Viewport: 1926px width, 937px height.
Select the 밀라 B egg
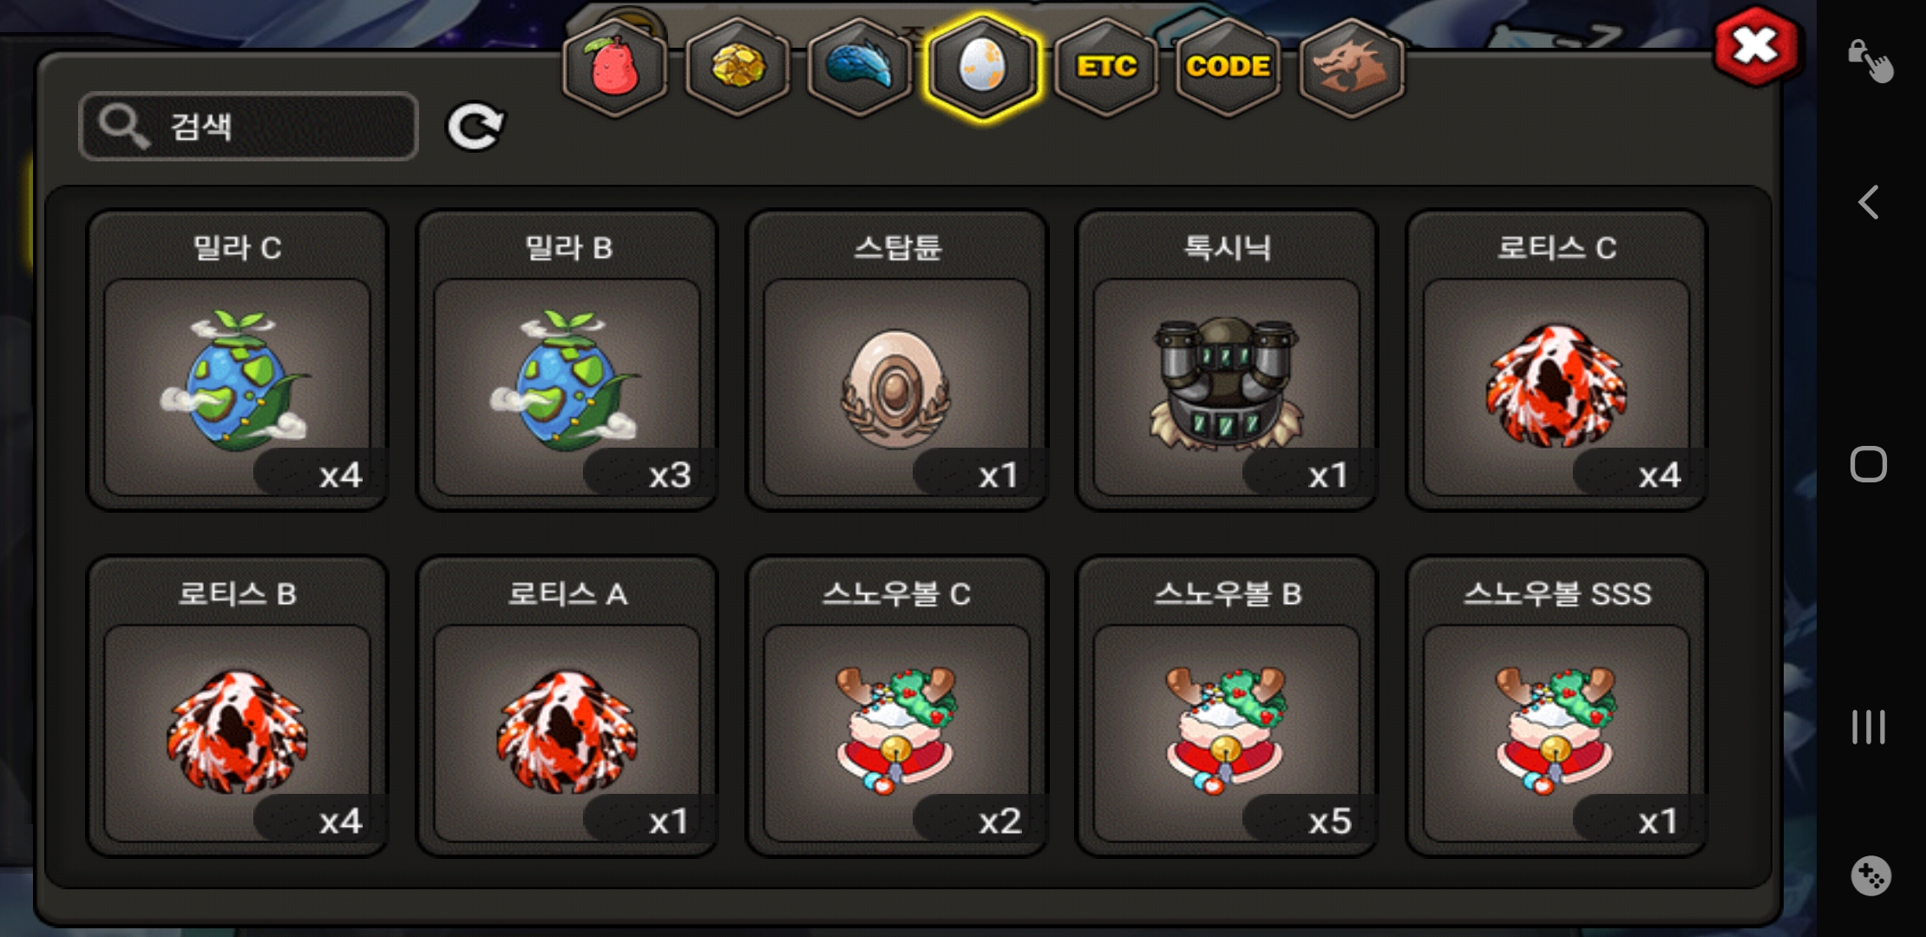[x=567, y=360]
